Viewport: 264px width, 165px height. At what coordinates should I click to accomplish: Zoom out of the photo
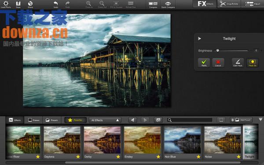[102, 4]
